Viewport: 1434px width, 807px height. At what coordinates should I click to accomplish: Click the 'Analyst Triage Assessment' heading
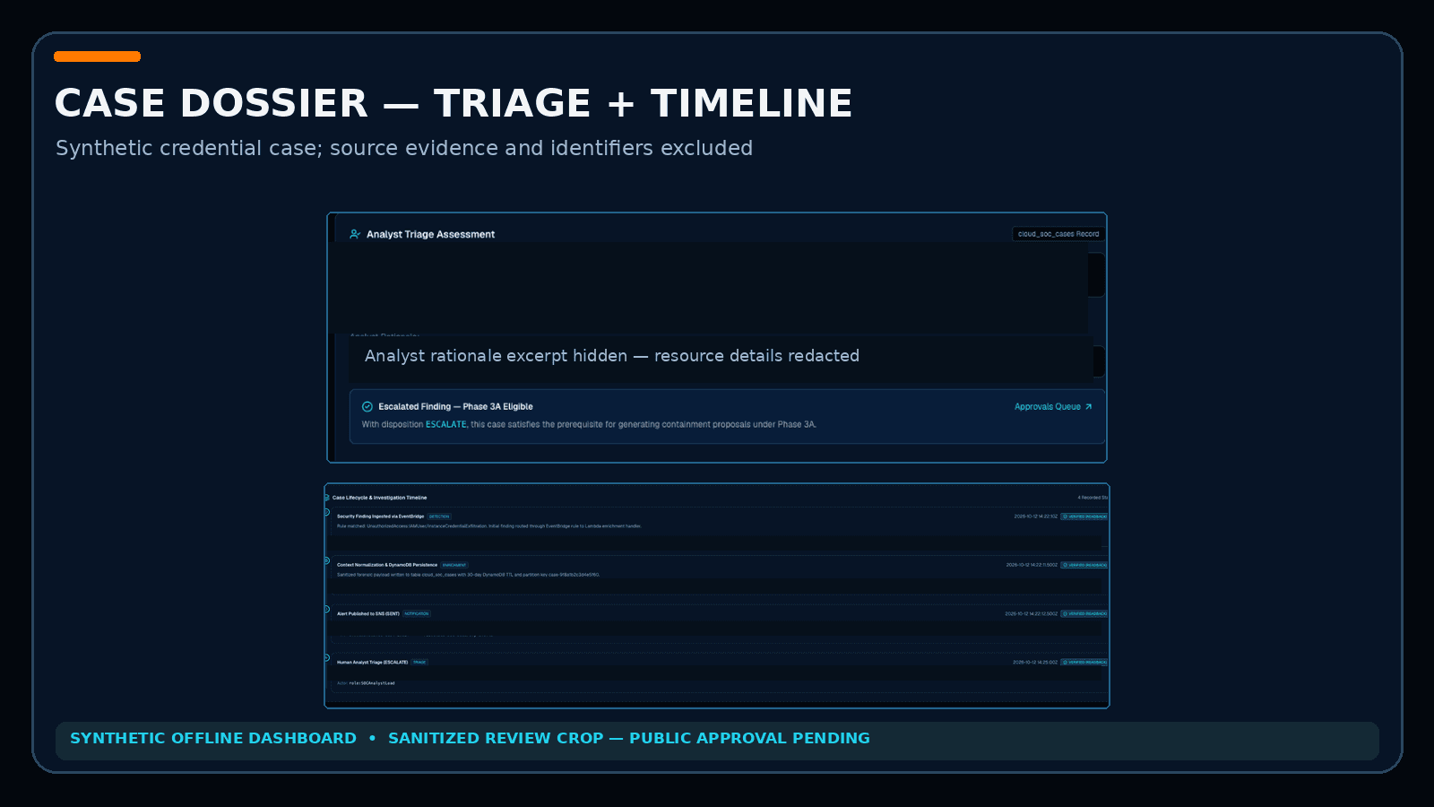(x=430, y=235)
